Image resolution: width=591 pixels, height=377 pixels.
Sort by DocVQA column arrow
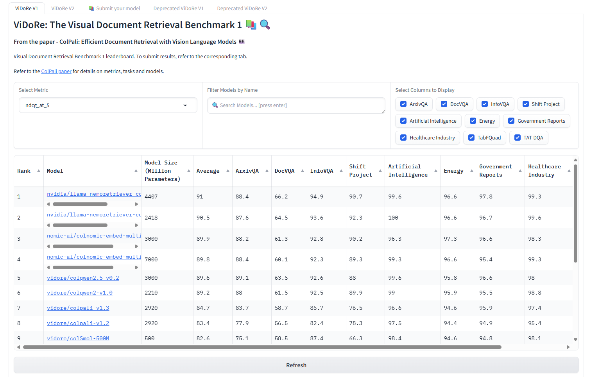click(x=303, y=171)
